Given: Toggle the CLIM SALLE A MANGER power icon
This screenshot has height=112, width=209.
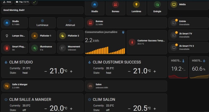Looking at the screenshot, I should pyautogui.click(x=6, y=99).
